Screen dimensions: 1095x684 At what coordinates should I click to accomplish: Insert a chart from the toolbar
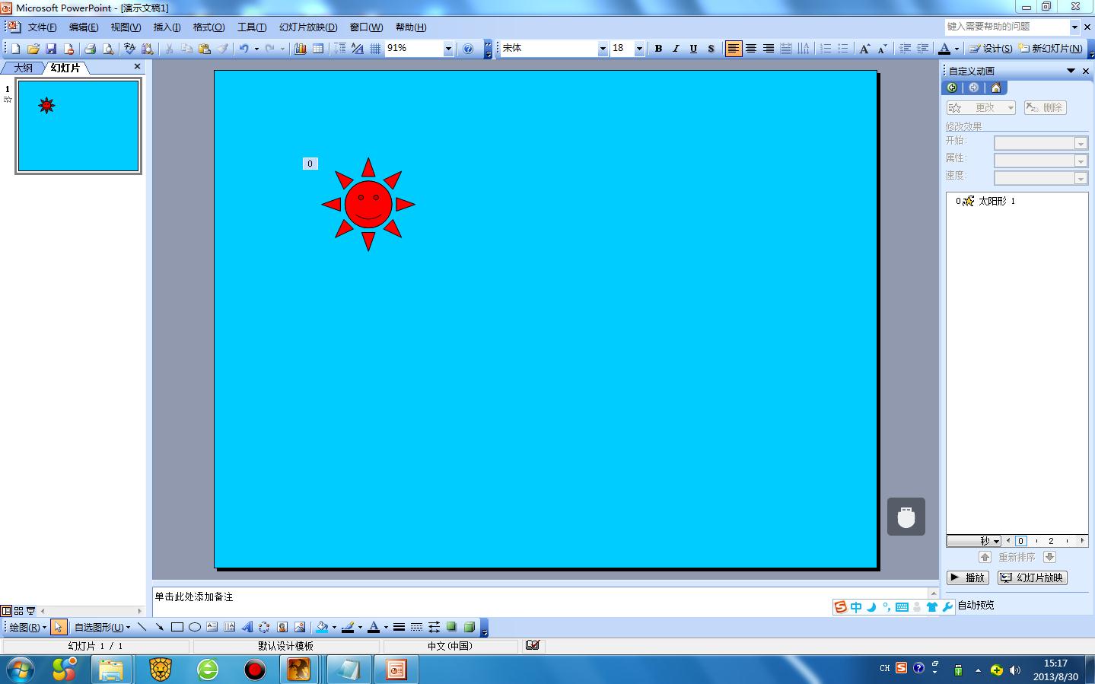[x=301, y=49]
